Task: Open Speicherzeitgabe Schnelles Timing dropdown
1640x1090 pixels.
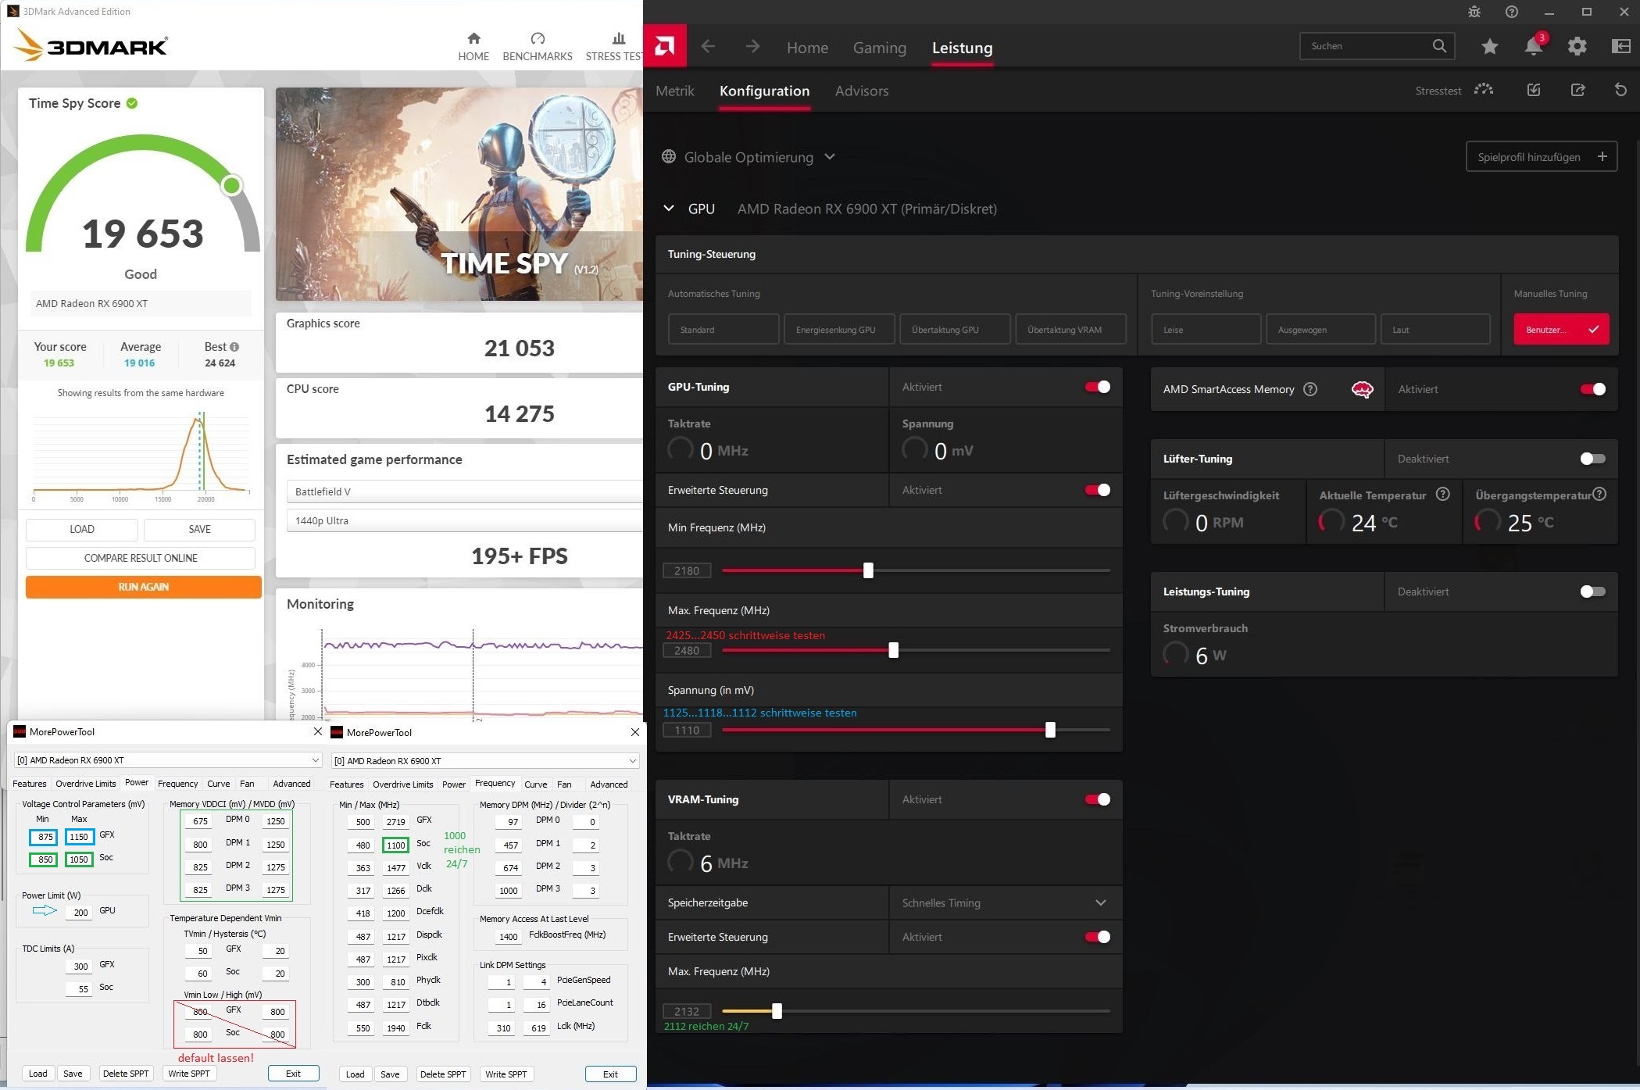Action: click(1100, 902)
